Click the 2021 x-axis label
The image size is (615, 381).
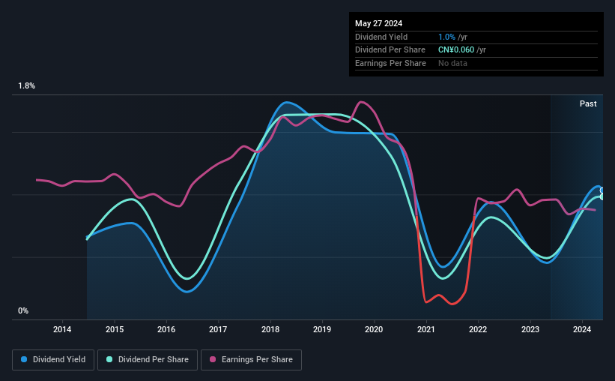tap(426, 329)
